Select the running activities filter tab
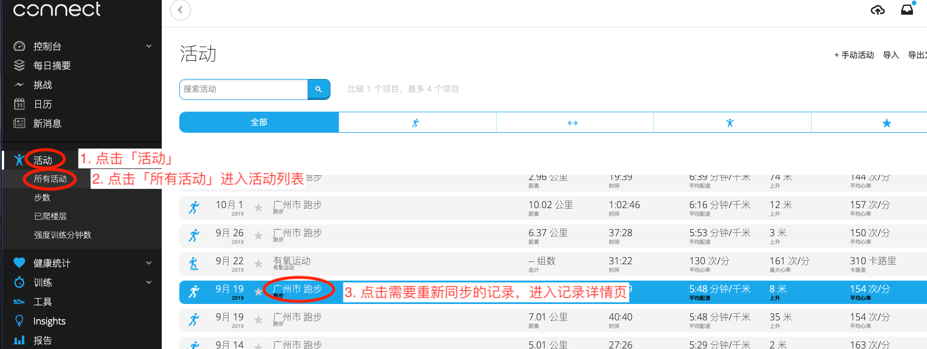The image size is (927, 349). [x=417, y=122]
